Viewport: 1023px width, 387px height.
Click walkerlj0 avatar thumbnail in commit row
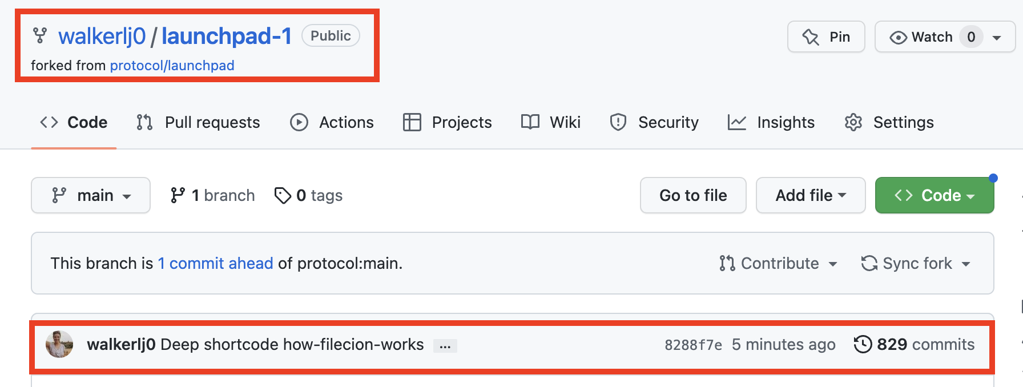pos(59,344)
